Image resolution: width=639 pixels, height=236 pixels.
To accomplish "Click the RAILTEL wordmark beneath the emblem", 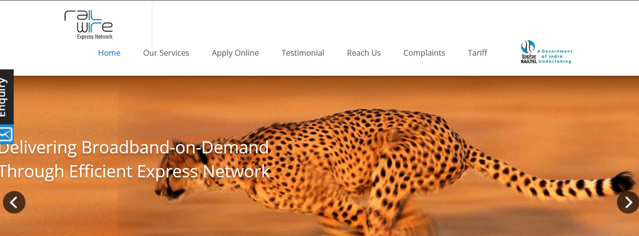I will pos(528,62).
